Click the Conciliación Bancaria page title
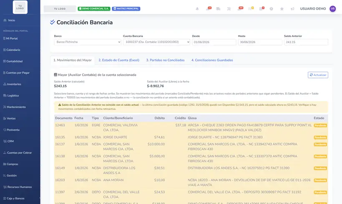This screenshot has height=204, width=342. point(85,22)
